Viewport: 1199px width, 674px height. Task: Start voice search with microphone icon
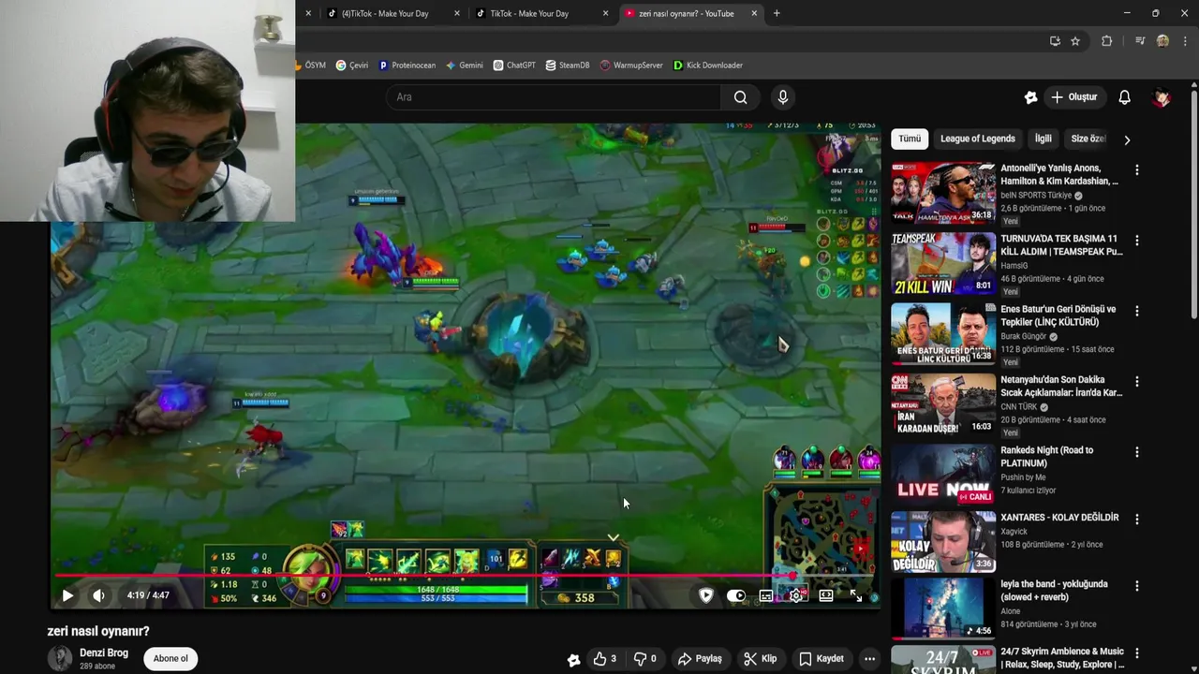coord(783,97)
